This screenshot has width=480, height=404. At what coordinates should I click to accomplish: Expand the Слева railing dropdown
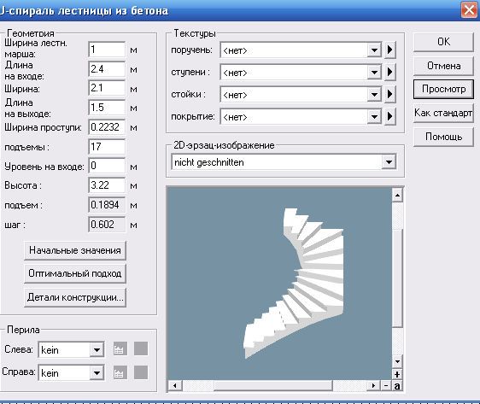pos(97,349)
